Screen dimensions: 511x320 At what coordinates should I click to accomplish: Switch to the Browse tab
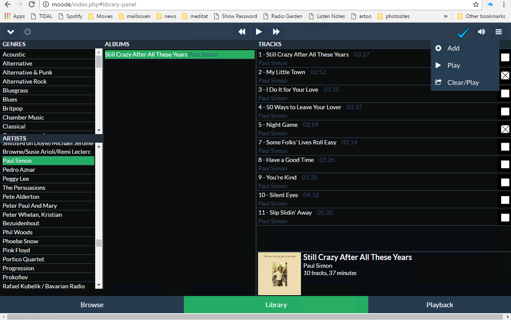92,305
